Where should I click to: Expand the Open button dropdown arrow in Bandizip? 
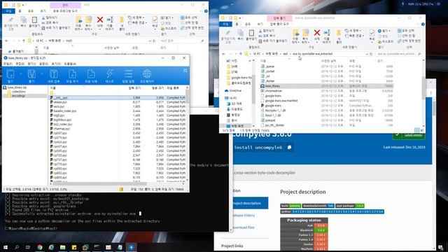[20, 74]
